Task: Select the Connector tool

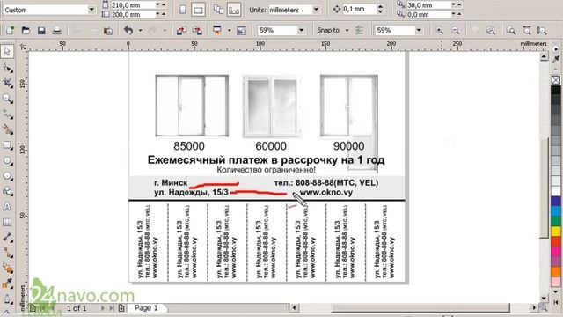Action: 7,253
